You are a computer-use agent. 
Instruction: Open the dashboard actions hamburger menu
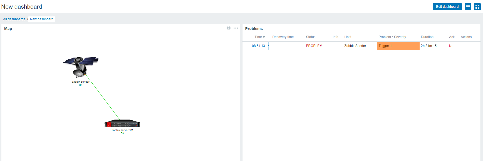click(468, 7)
